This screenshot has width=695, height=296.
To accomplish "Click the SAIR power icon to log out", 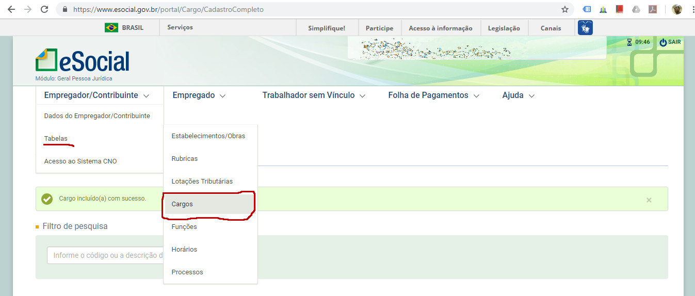I will point(664,42).
